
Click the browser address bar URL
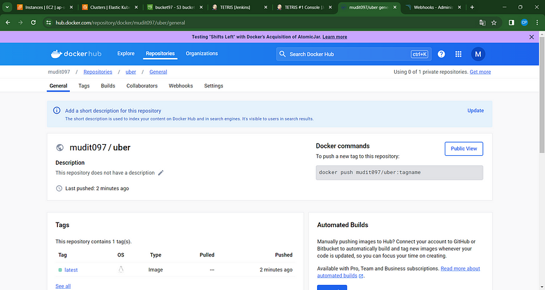coord(120,22)
